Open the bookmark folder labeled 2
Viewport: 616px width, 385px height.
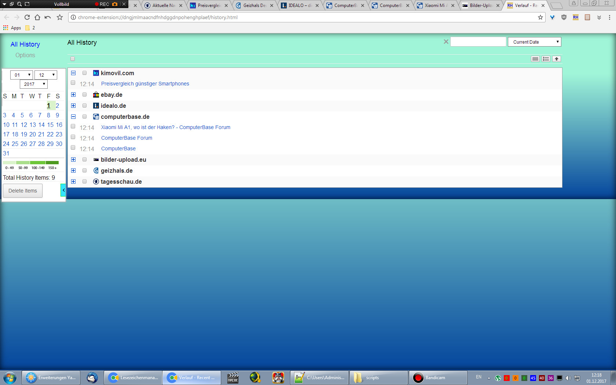[30, 28]
